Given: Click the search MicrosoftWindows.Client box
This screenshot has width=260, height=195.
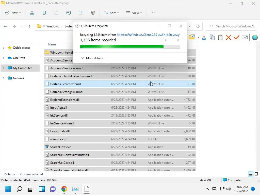Looking at the screenshot, I should (x=231, y=26).
